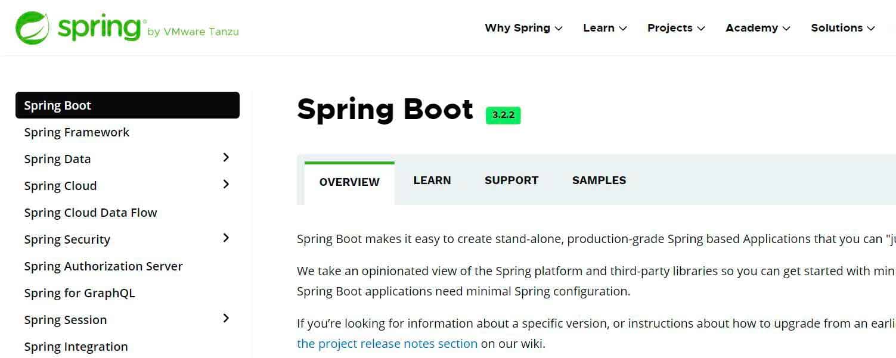Expand the Spring Cloud chevron
The width and height of the screenshot is (896, 358).
click(x=226, y=184)
